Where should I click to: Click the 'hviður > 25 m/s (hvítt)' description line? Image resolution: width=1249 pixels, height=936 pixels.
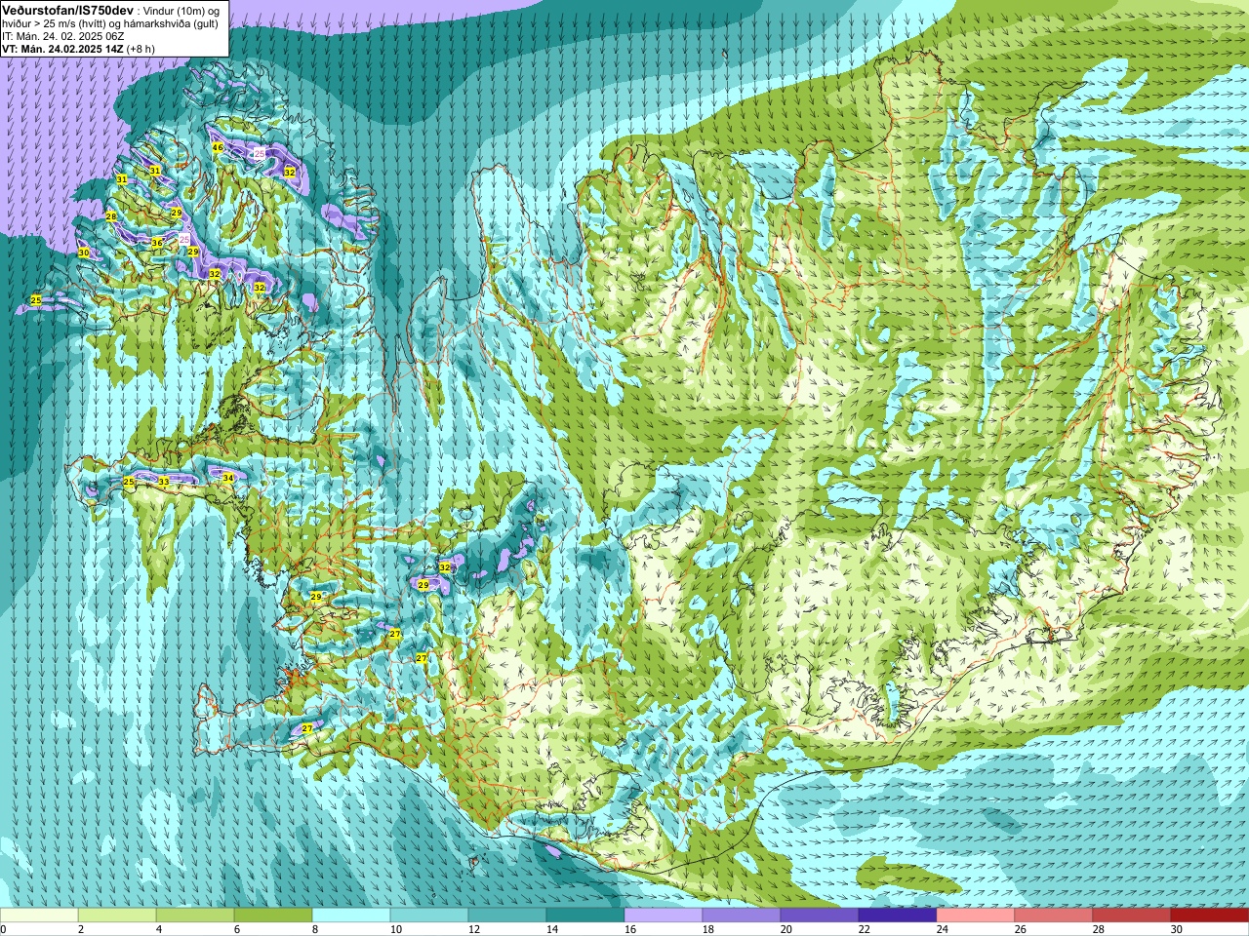pyautogui.click(x=110, y=23)
